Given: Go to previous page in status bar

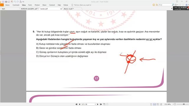Looking at the screenshot, I should pyautogui.click(x=79, y=104).
